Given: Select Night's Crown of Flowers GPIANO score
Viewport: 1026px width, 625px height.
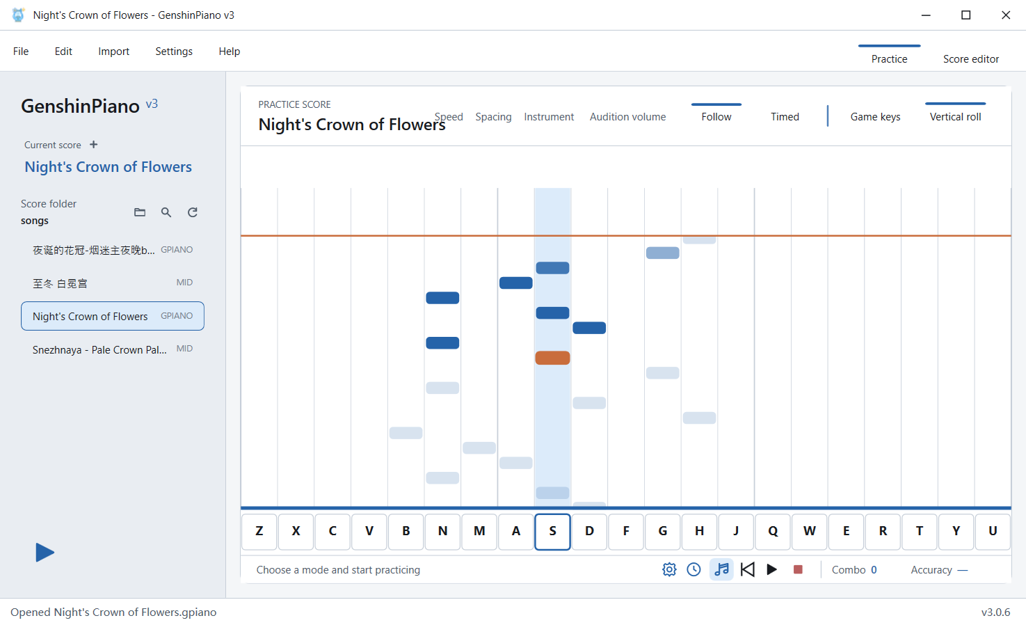Looking at the screenshot, I should [x=113, y=316].
